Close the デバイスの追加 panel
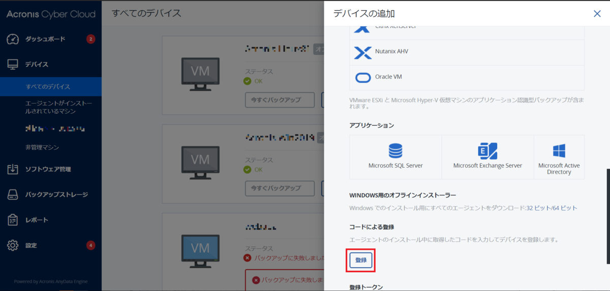This screenshot has width=610, height=291. (597, 14)
